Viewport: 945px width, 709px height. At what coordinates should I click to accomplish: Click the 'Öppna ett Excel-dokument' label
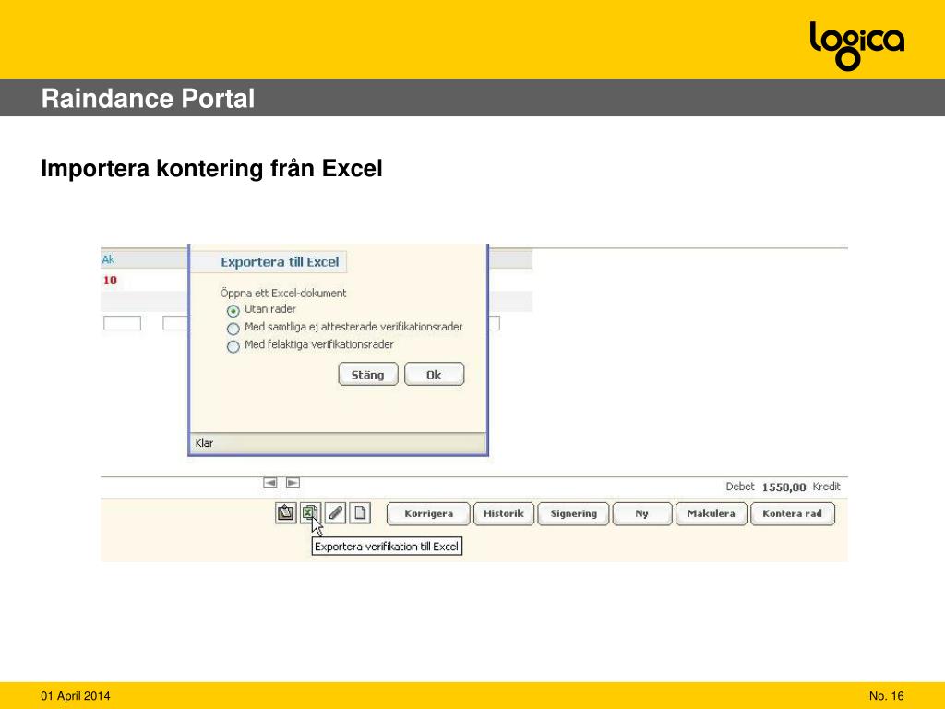(283, 293)
